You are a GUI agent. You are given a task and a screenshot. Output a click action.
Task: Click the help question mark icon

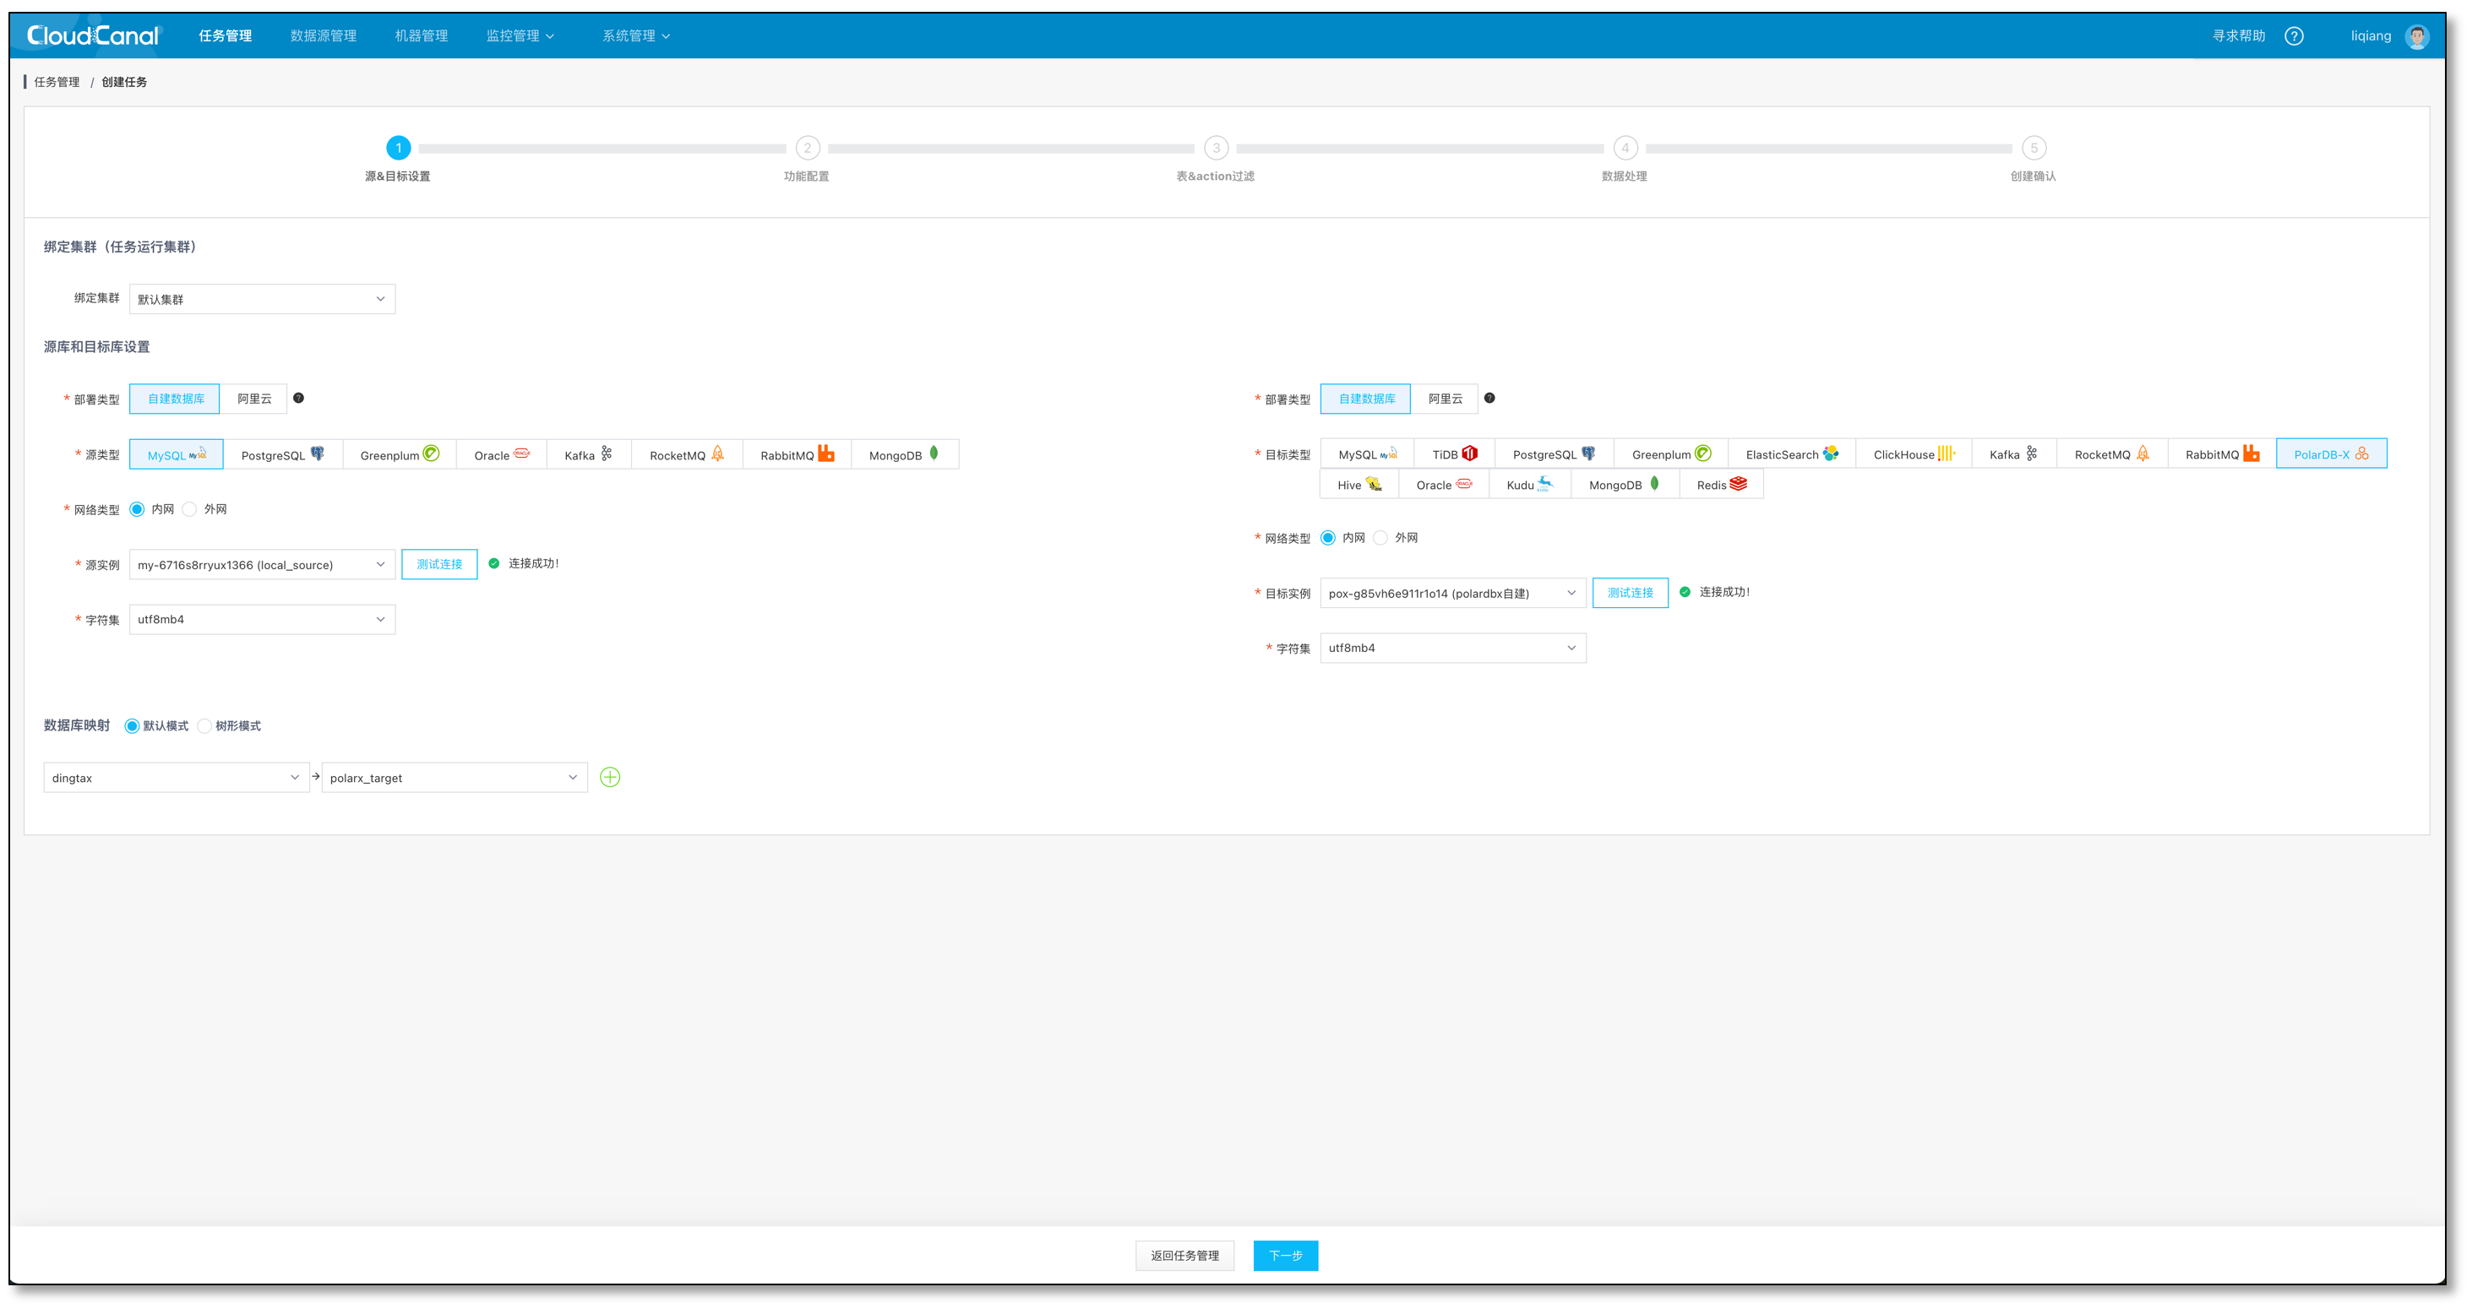2294,35
